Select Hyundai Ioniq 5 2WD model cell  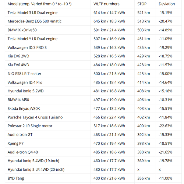point(48,91)
